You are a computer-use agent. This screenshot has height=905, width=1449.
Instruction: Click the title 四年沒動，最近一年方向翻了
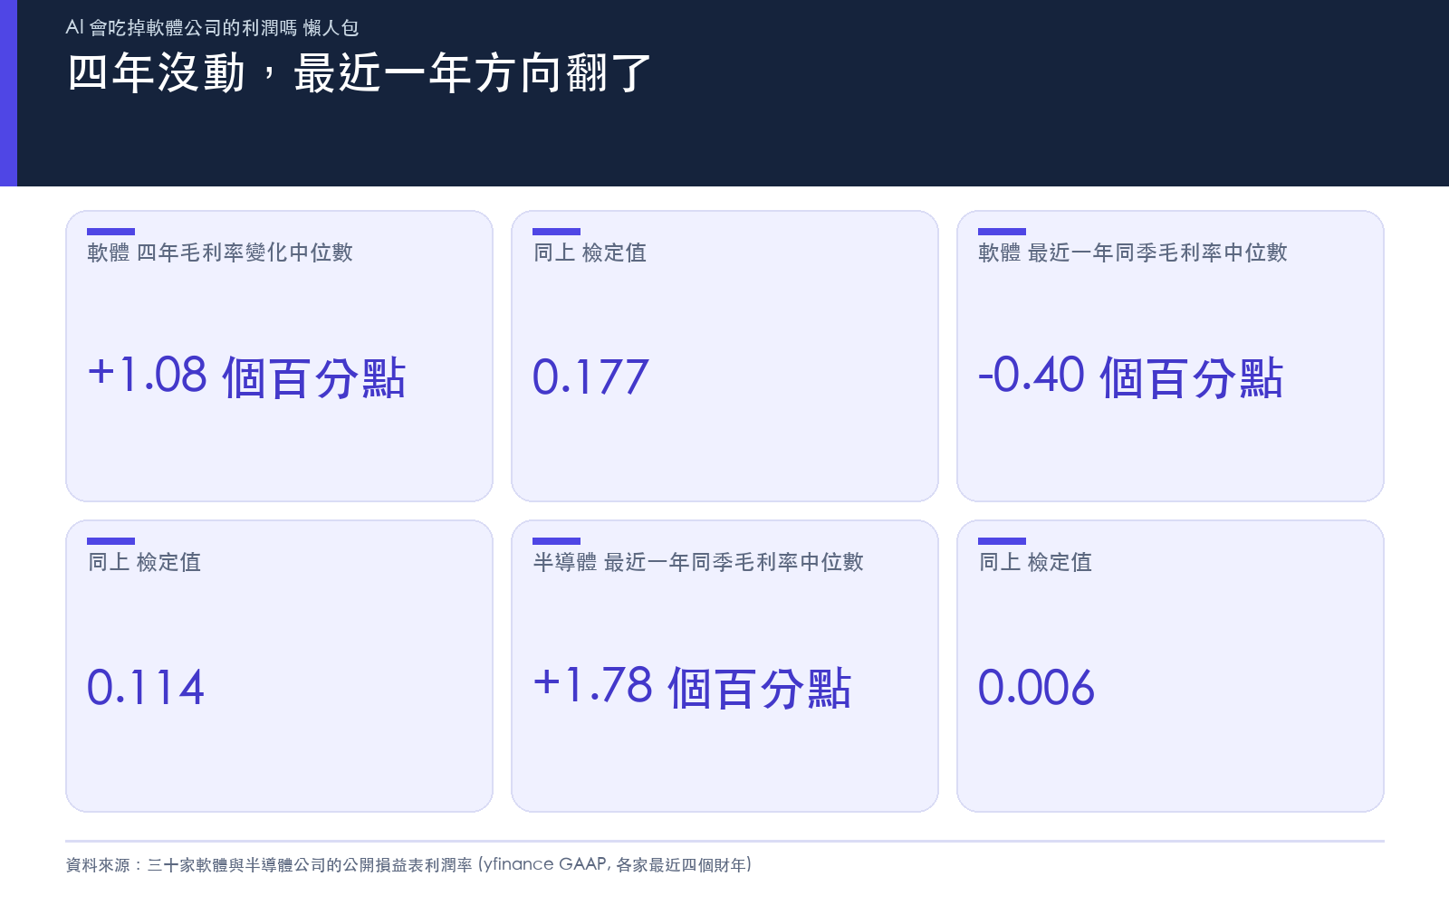pos(360,73)
